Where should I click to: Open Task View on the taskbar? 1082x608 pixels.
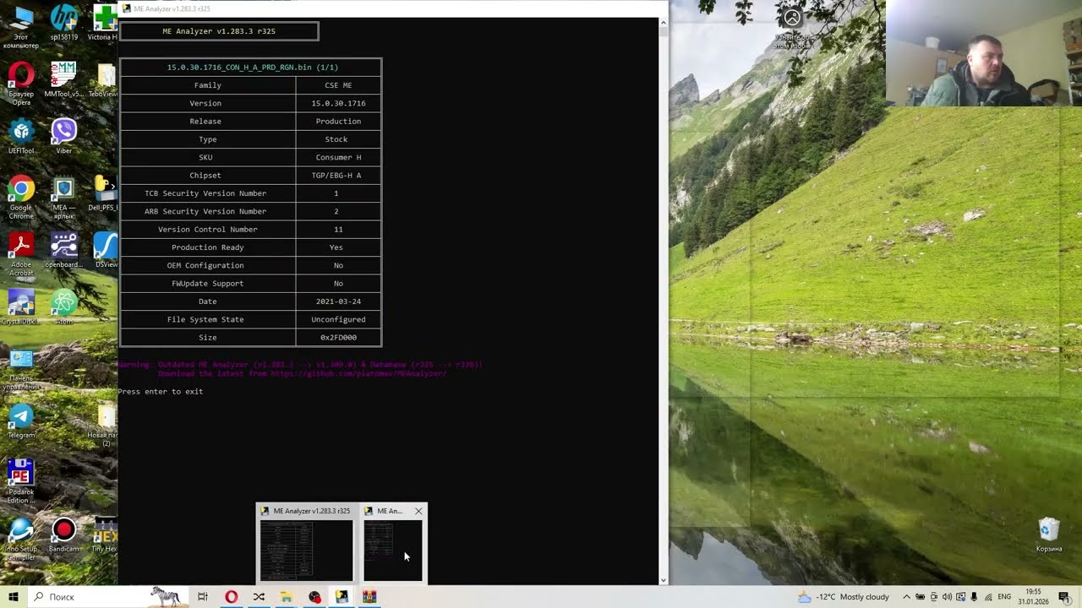203,597
